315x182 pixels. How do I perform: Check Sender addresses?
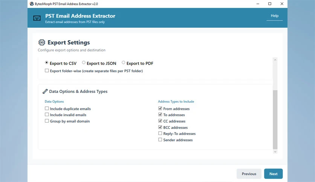pos(160,140)
